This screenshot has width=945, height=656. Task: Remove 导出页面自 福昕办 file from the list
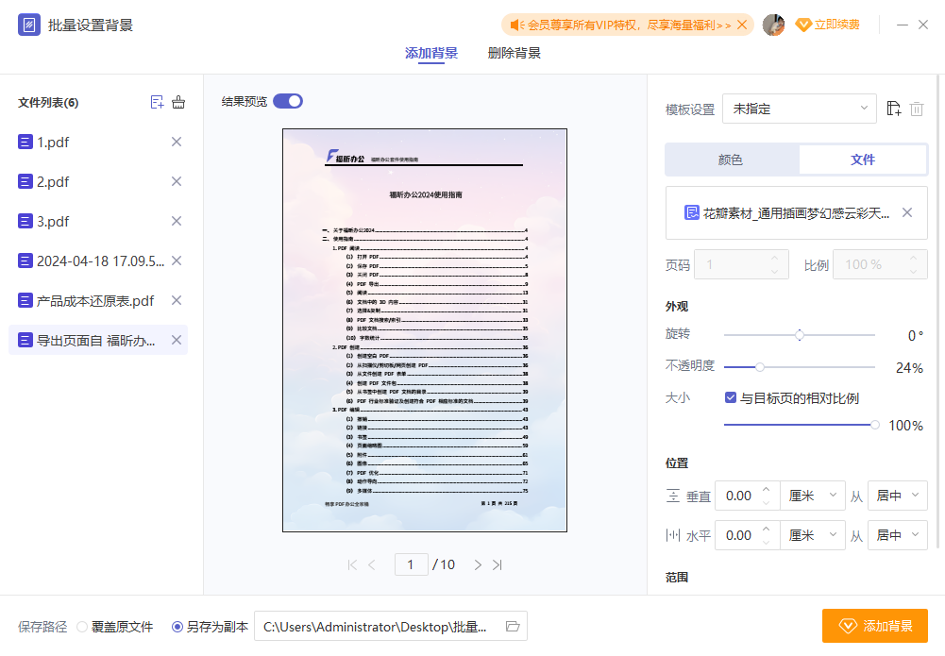(177, 340)
